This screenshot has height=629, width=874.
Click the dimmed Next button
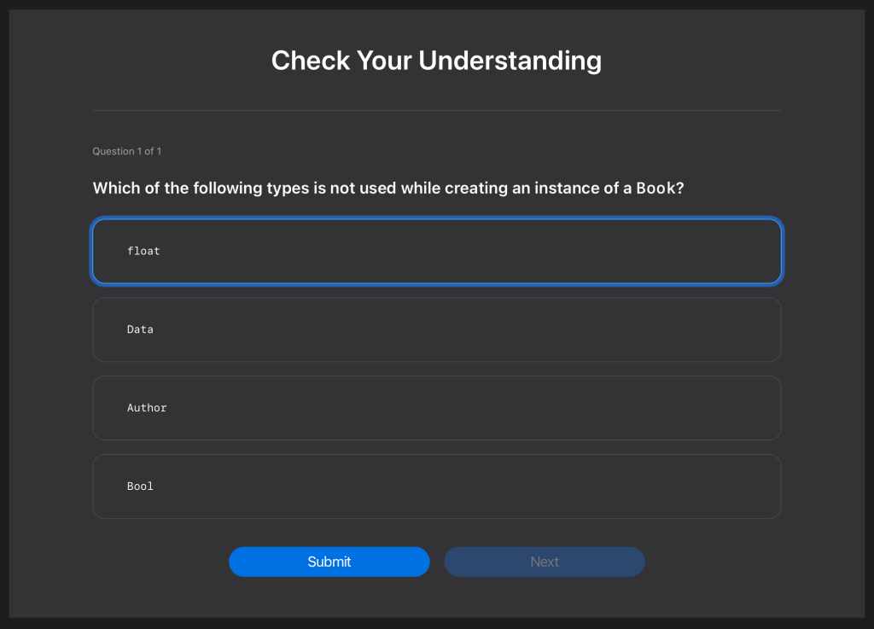pyautogui.click(x=544, y=562)
